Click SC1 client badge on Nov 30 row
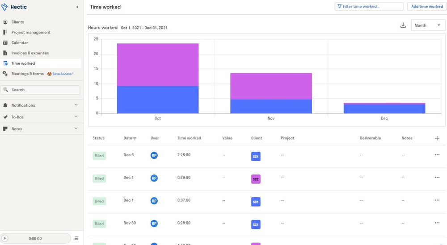 [256, 224]
